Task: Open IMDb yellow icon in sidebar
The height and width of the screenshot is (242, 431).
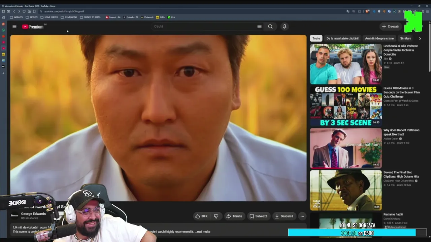Action: click(x=3, y=54)
